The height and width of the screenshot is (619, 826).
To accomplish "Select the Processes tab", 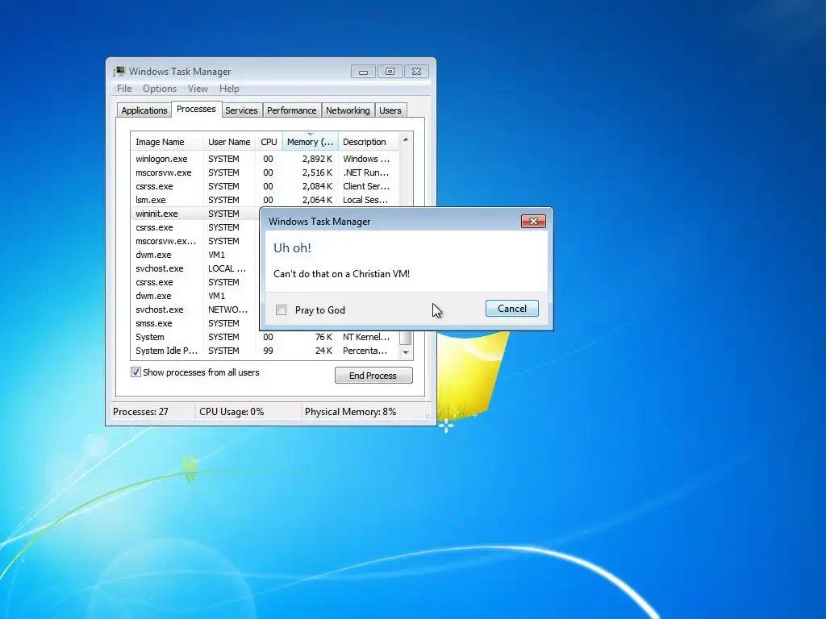I will 196,109.
